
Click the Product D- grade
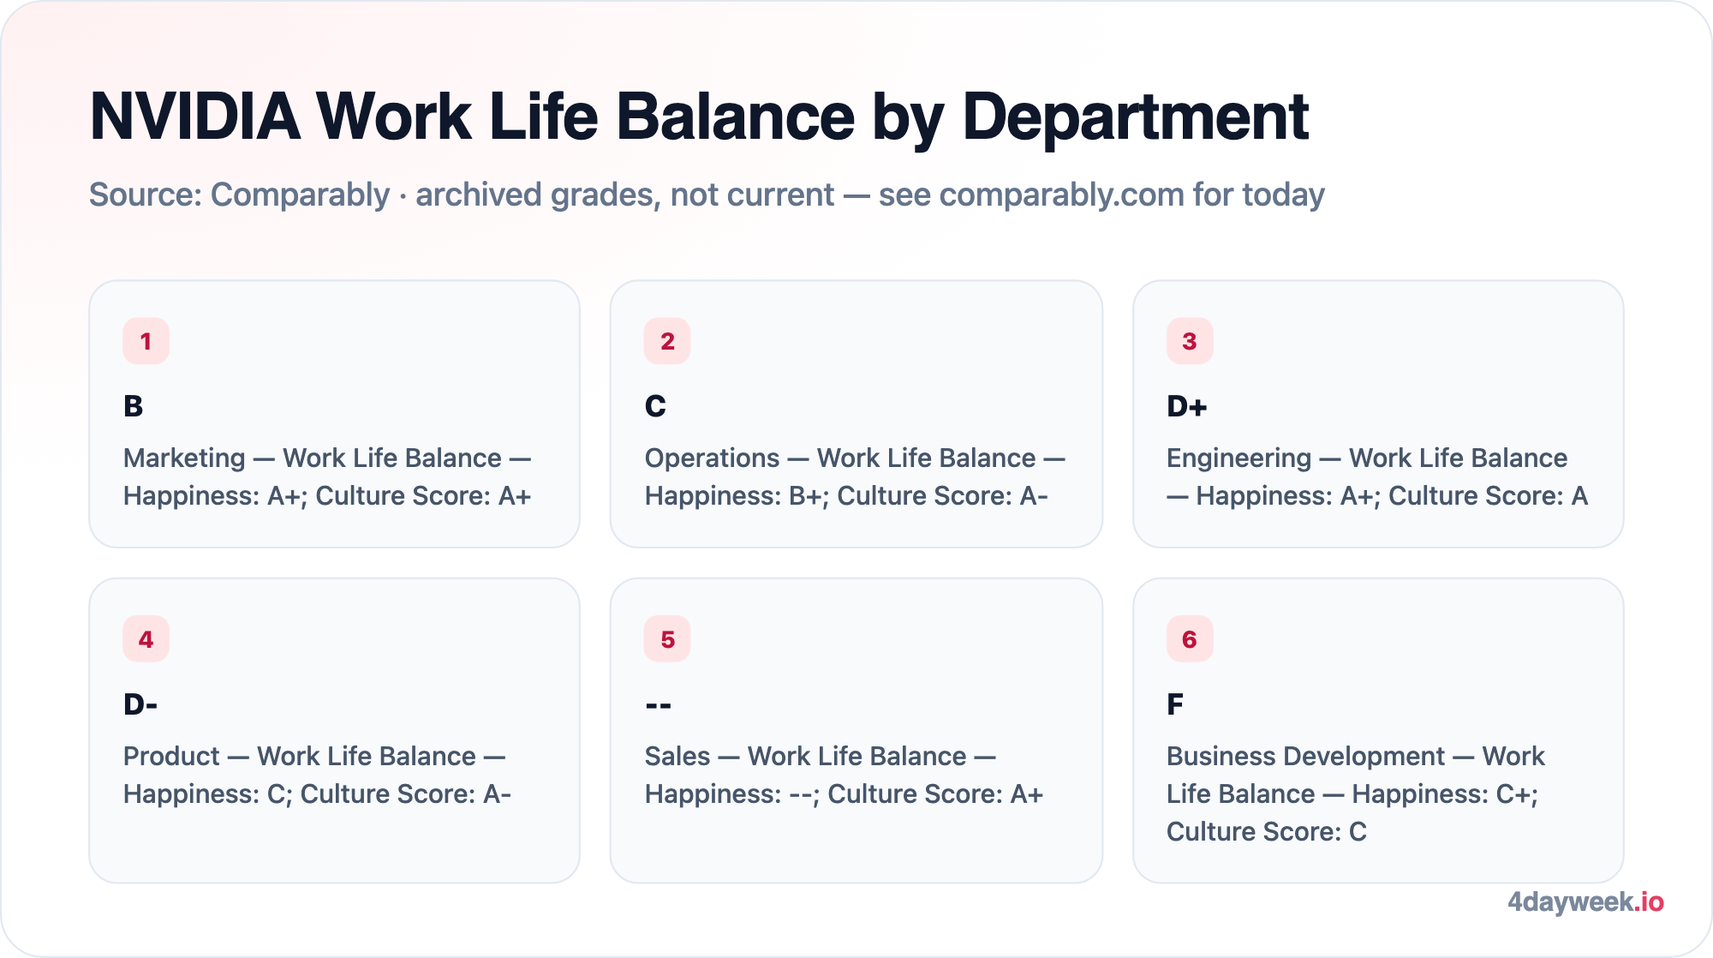click(x=140, y=704)
